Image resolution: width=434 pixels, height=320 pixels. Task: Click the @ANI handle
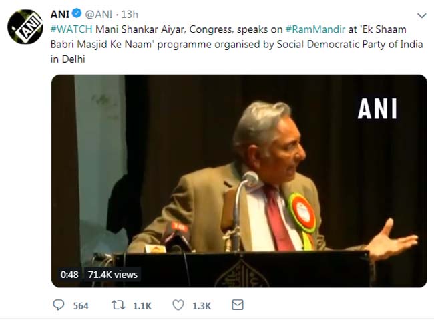tap(100, 14)
